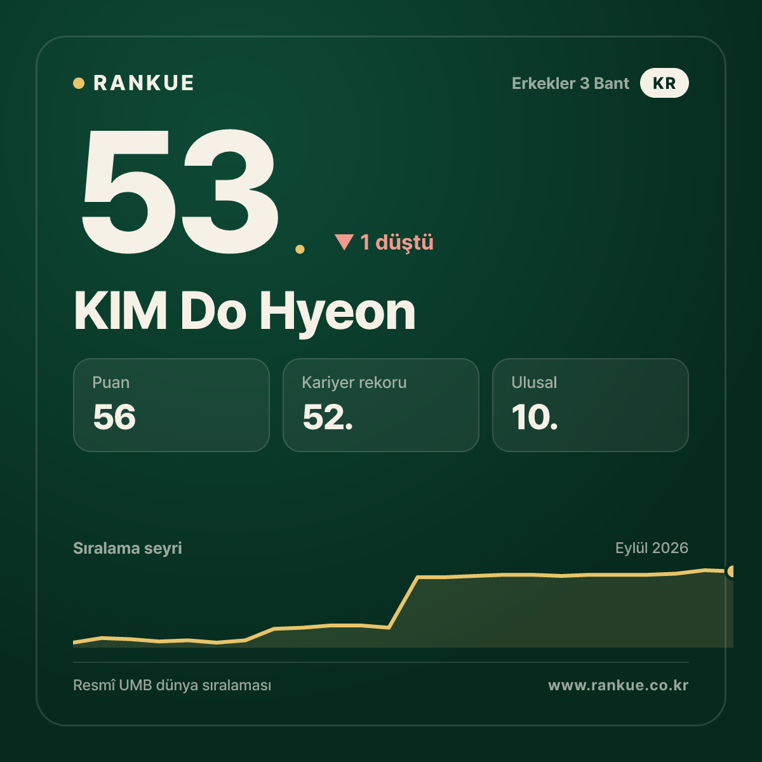Screen dimensions: 762x762
Task: Click the Eylül 2026 date label
Action: pyautogui.click(x=652, y=548)
